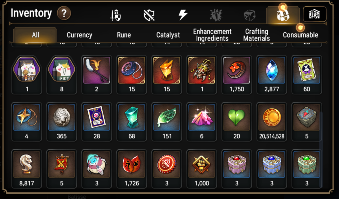Select the crossed-out shield icon
The image size is (339, 199).
[149, 15]
